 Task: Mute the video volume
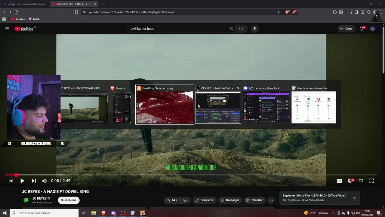(x=44, y=181)
